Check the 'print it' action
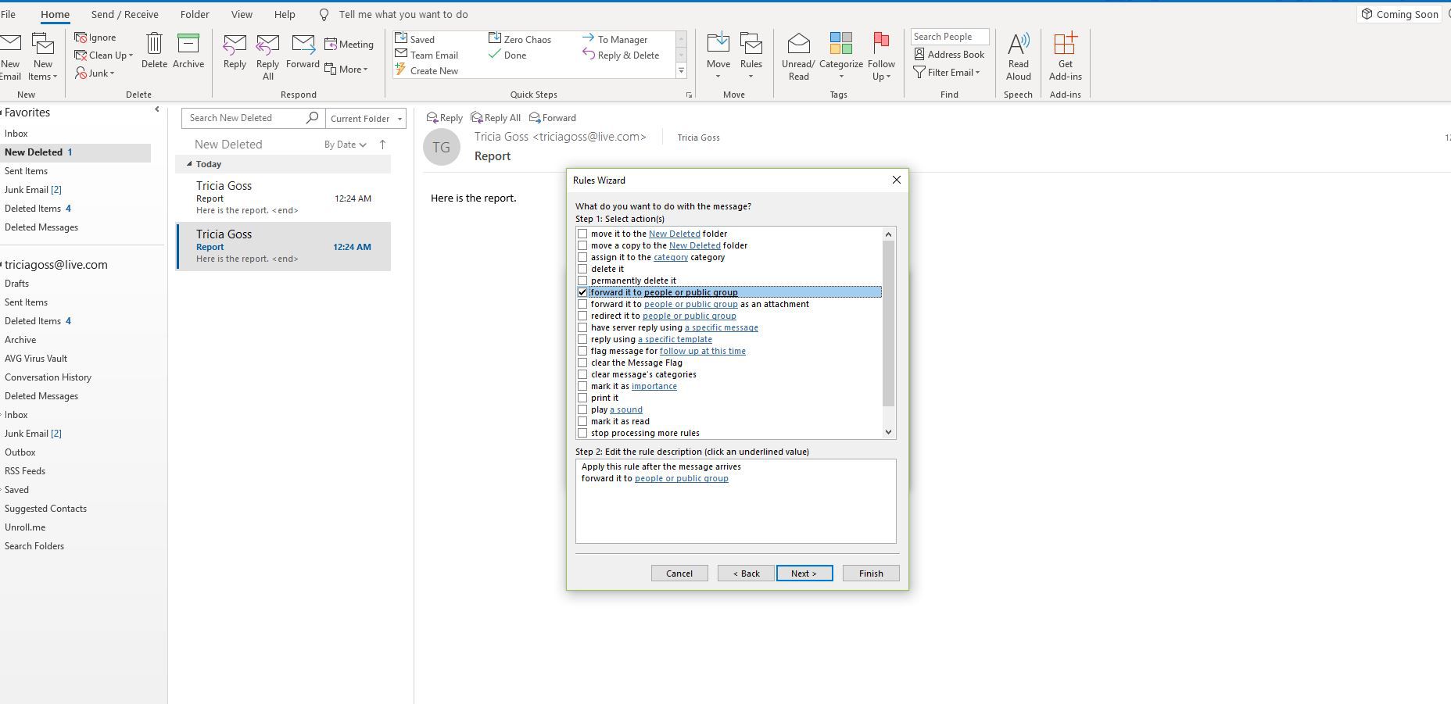This screenshot has height=704, width=1451. pos(582,398)
